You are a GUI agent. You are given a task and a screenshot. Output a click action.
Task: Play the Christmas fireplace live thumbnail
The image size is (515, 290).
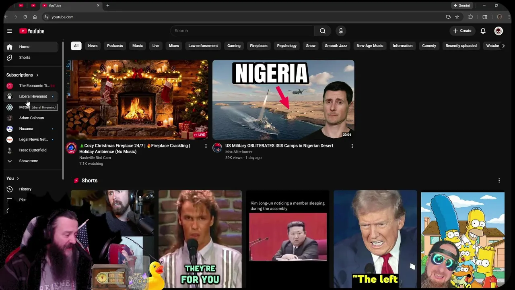(x=137, y=100)
